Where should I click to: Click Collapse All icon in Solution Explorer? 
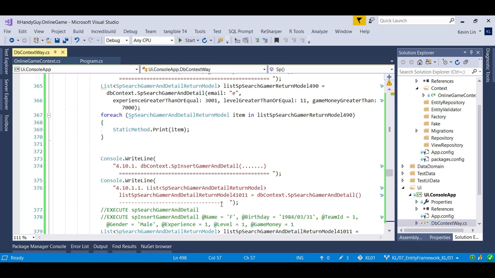click(x=466, y=62)
